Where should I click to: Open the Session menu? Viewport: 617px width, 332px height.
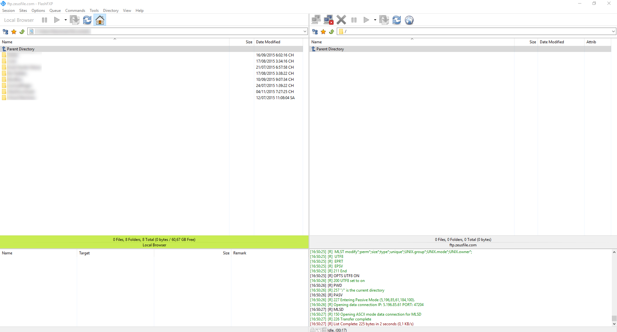click(x=8, y=11)
